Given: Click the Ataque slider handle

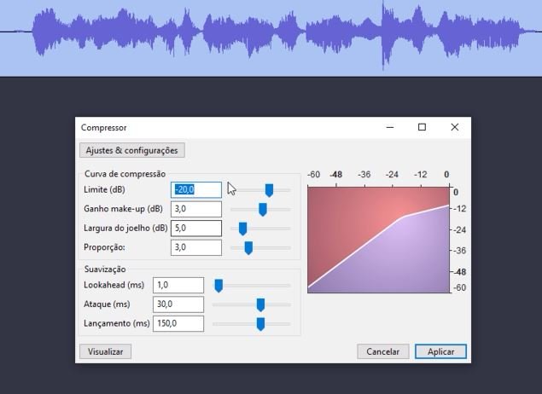Looking at the screenshot, I should pyautogui.click(x=260, y=305).
